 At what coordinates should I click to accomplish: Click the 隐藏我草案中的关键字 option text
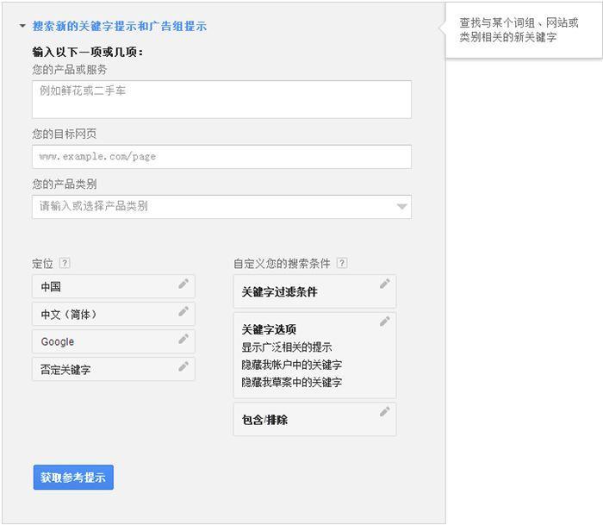click(291, 382)
